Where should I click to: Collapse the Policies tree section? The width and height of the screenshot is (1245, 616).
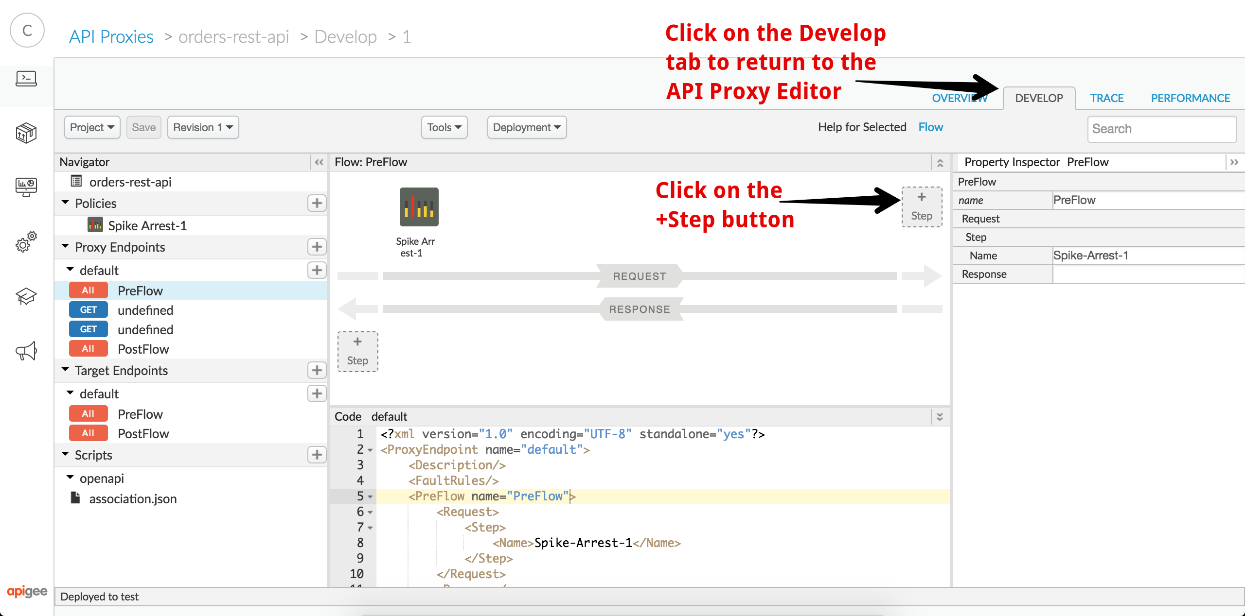[x=66, y=203]
